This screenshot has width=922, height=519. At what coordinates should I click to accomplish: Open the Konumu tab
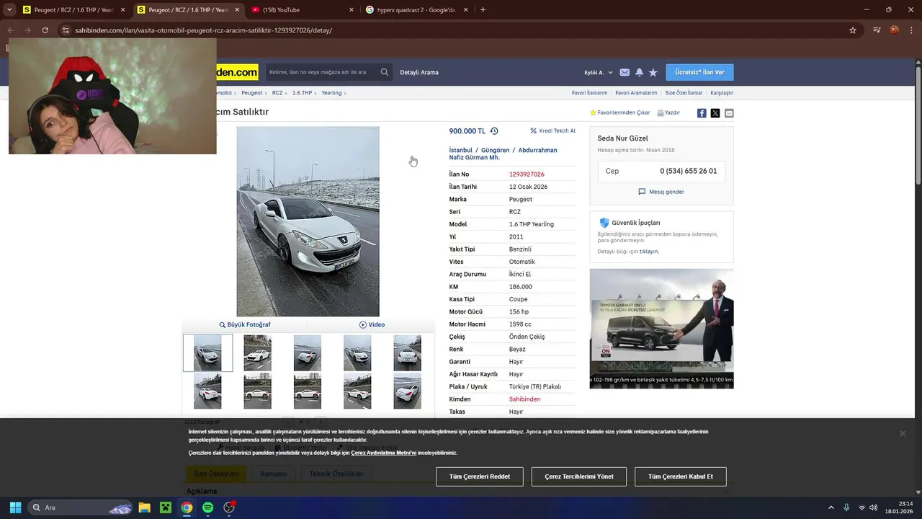tap(273, 474)
